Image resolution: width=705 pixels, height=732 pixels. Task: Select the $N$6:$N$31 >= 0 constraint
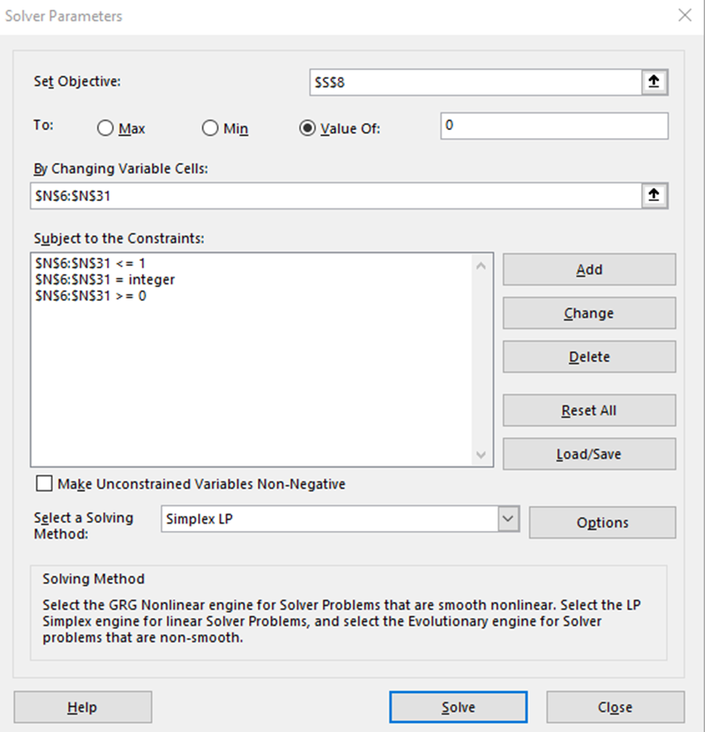91,296
